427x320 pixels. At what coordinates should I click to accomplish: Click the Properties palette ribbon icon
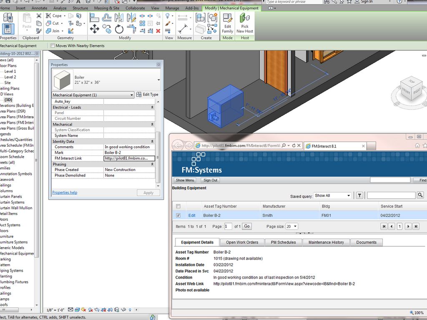tap(8, 29)
